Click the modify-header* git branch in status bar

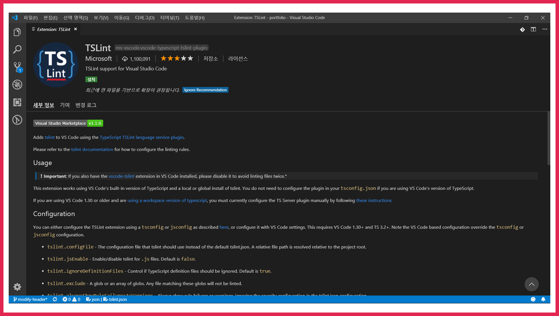coord(30,300)
